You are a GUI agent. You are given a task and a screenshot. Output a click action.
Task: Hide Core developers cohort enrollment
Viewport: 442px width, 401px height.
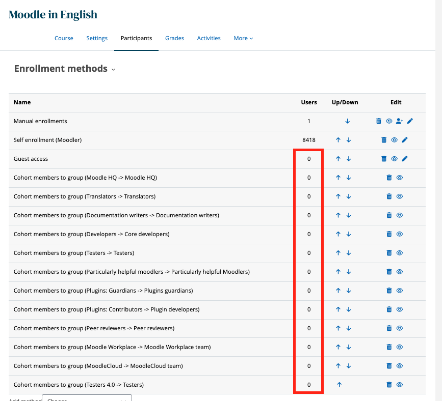(400, 234)
